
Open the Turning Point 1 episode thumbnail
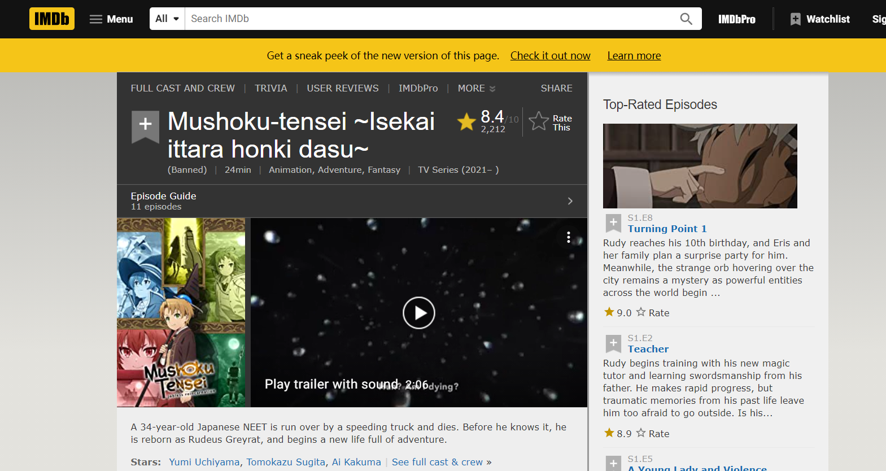[700, 166]
